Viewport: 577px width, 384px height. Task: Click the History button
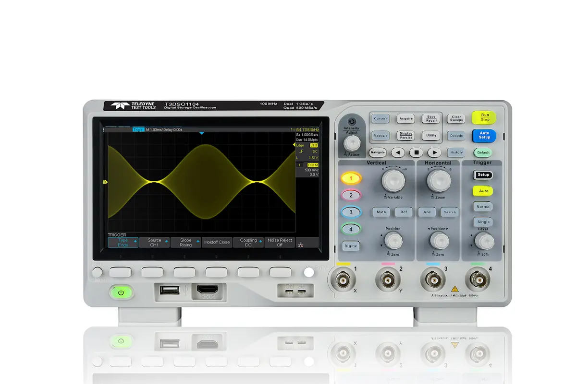[x=456, y=152]
